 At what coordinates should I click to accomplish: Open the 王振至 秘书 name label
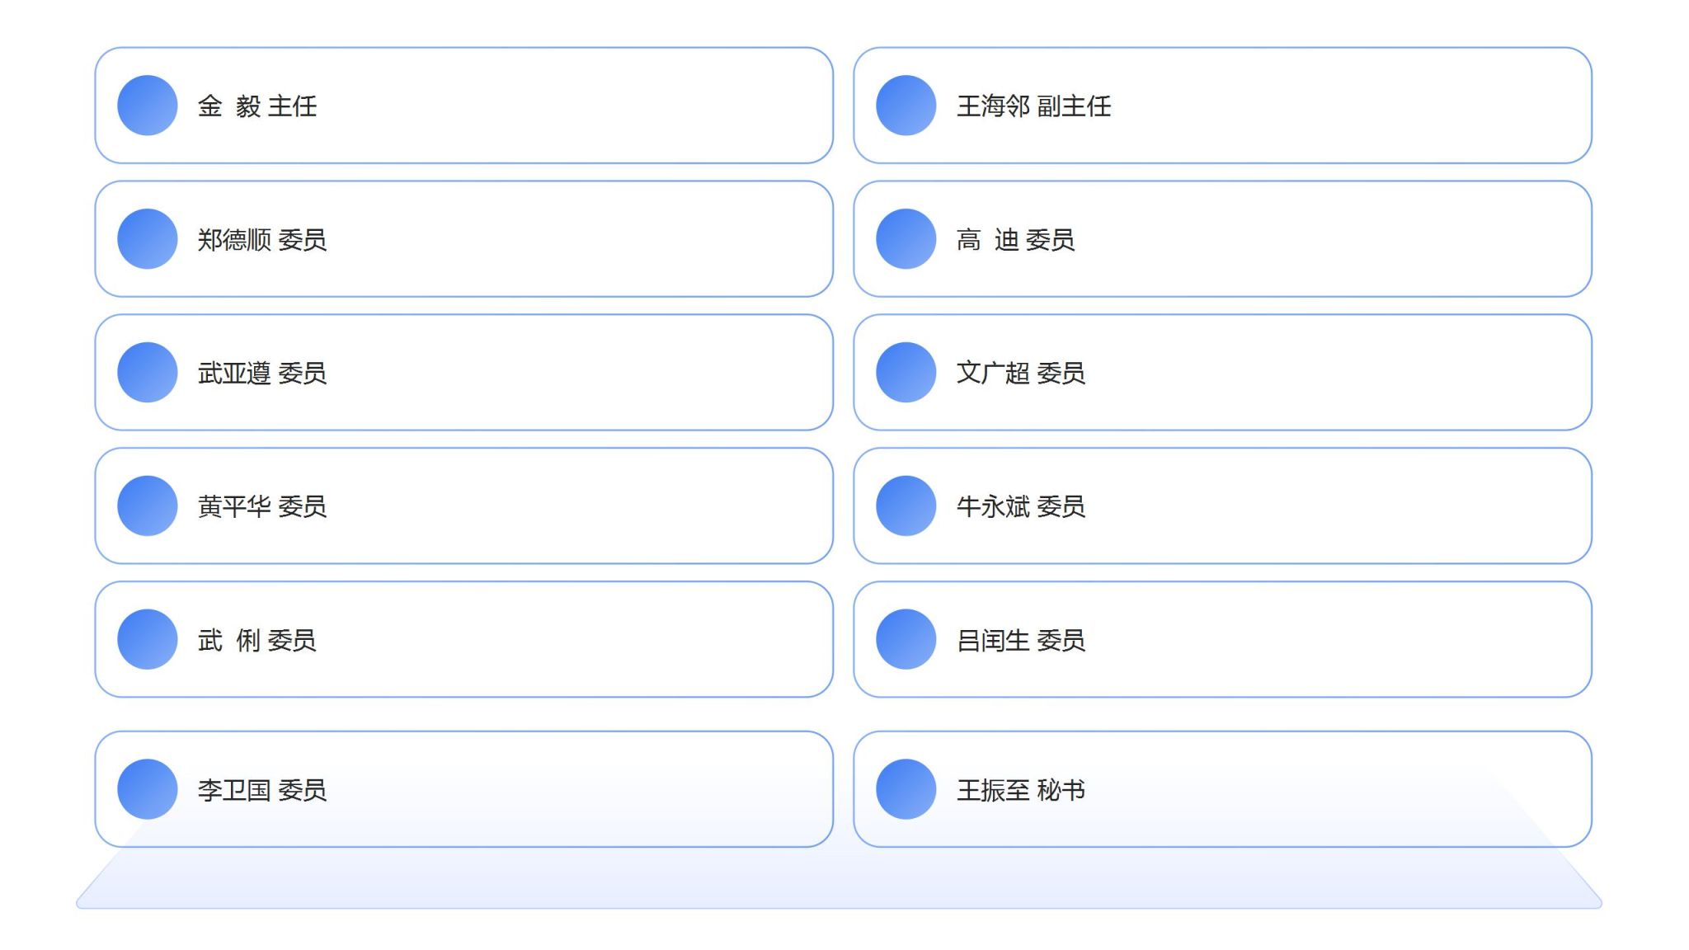[x=1021, y=790]
